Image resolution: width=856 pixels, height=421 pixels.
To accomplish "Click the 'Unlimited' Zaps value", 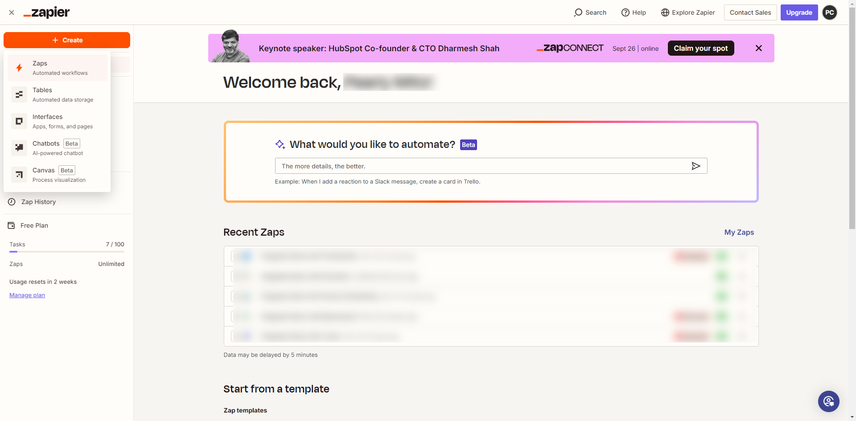I will pos(111,264).
